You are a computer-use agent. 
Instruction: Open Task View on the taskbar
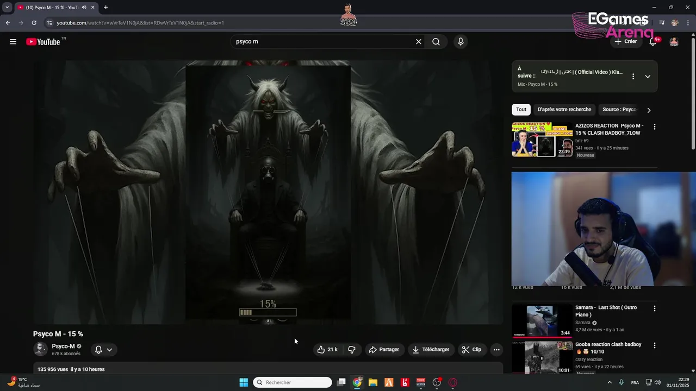click(341, 382)
